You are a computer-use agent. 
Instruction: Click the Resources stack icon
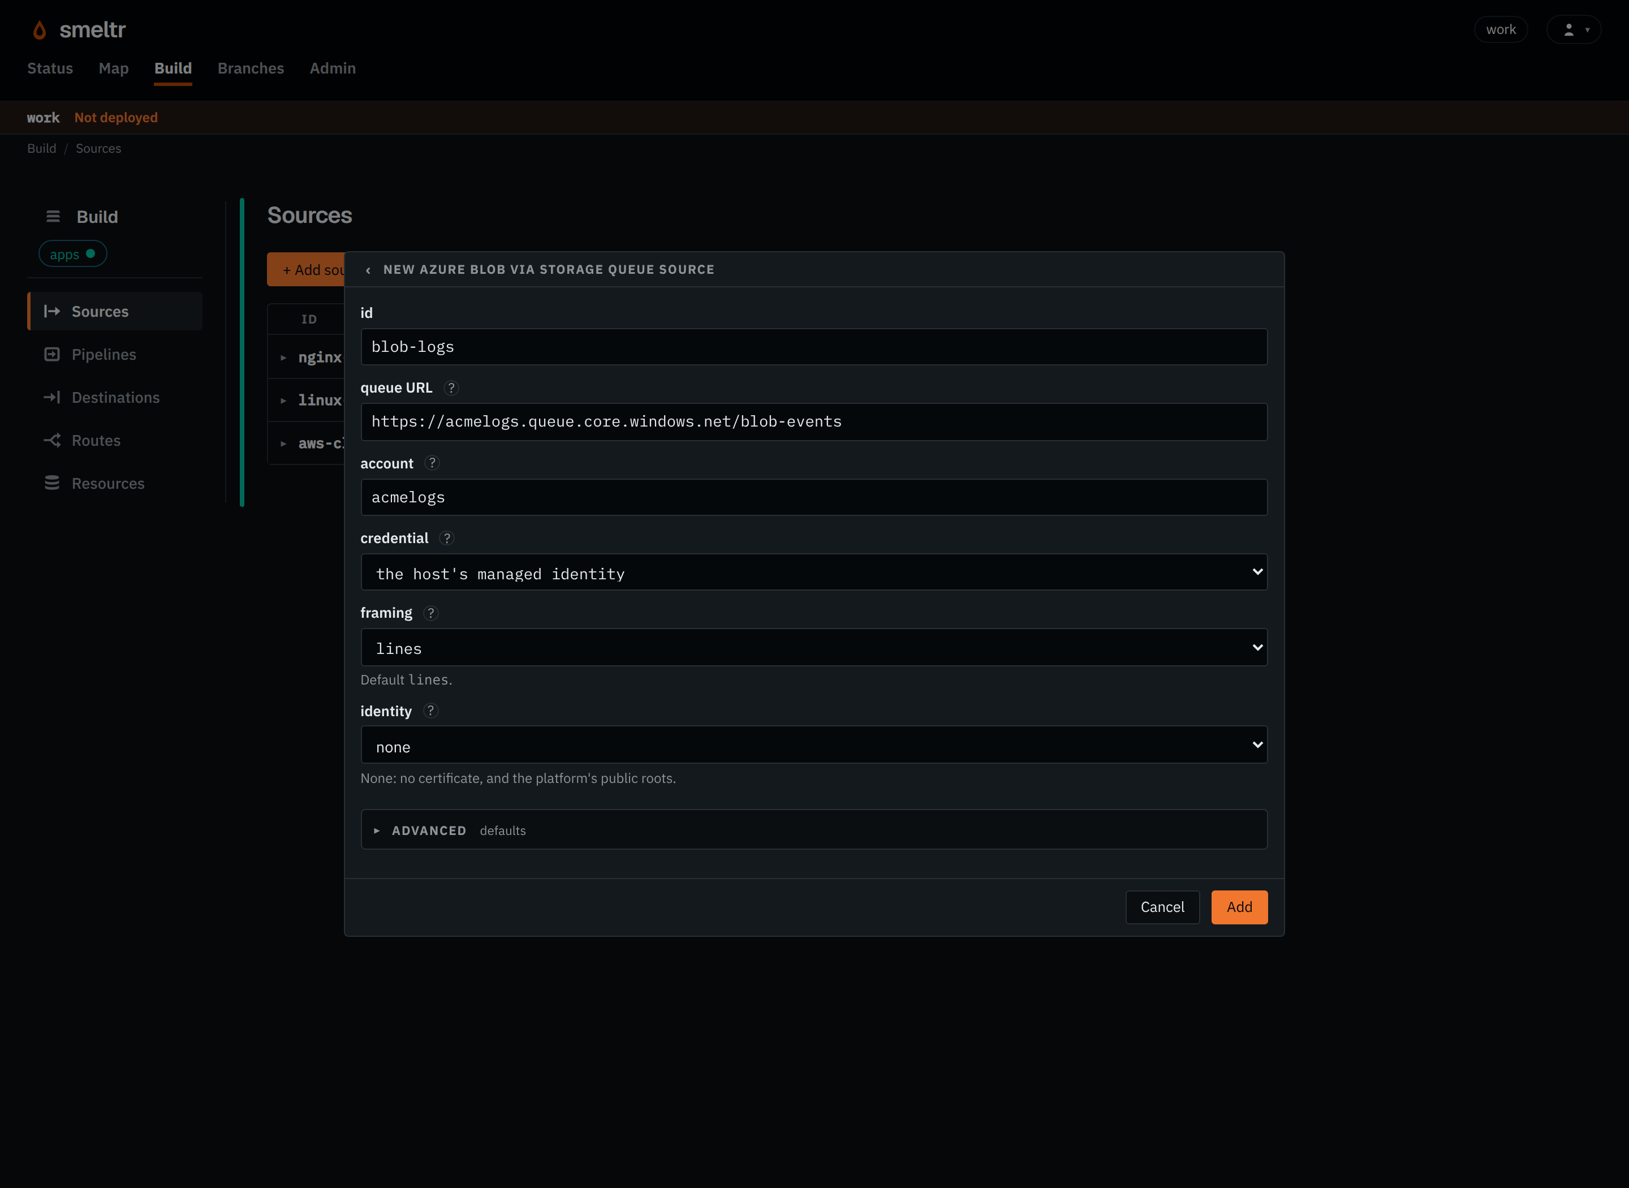(52, 483)
